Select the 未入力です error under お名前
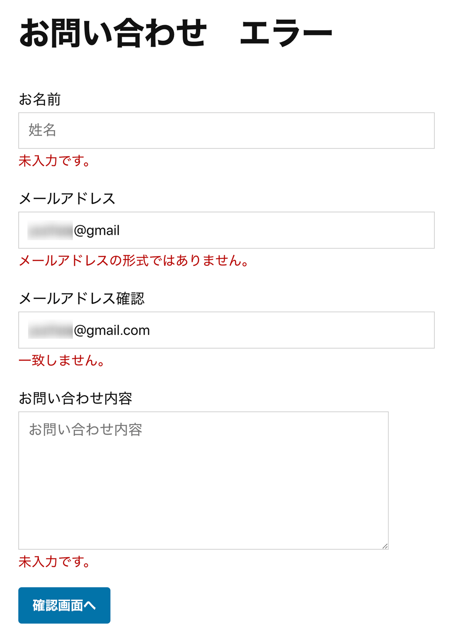This screenshot has width=467, height=639. pyautogui.click(x=53, y=161)
